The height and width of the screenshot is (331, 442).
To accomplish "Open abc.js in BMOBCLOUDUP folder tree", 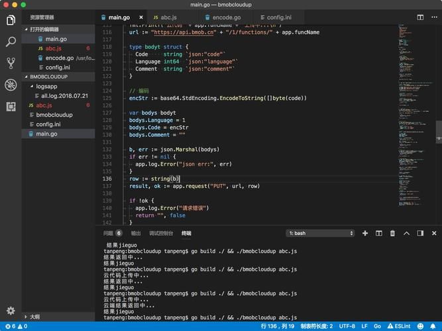I will click(x=58, y=105).
